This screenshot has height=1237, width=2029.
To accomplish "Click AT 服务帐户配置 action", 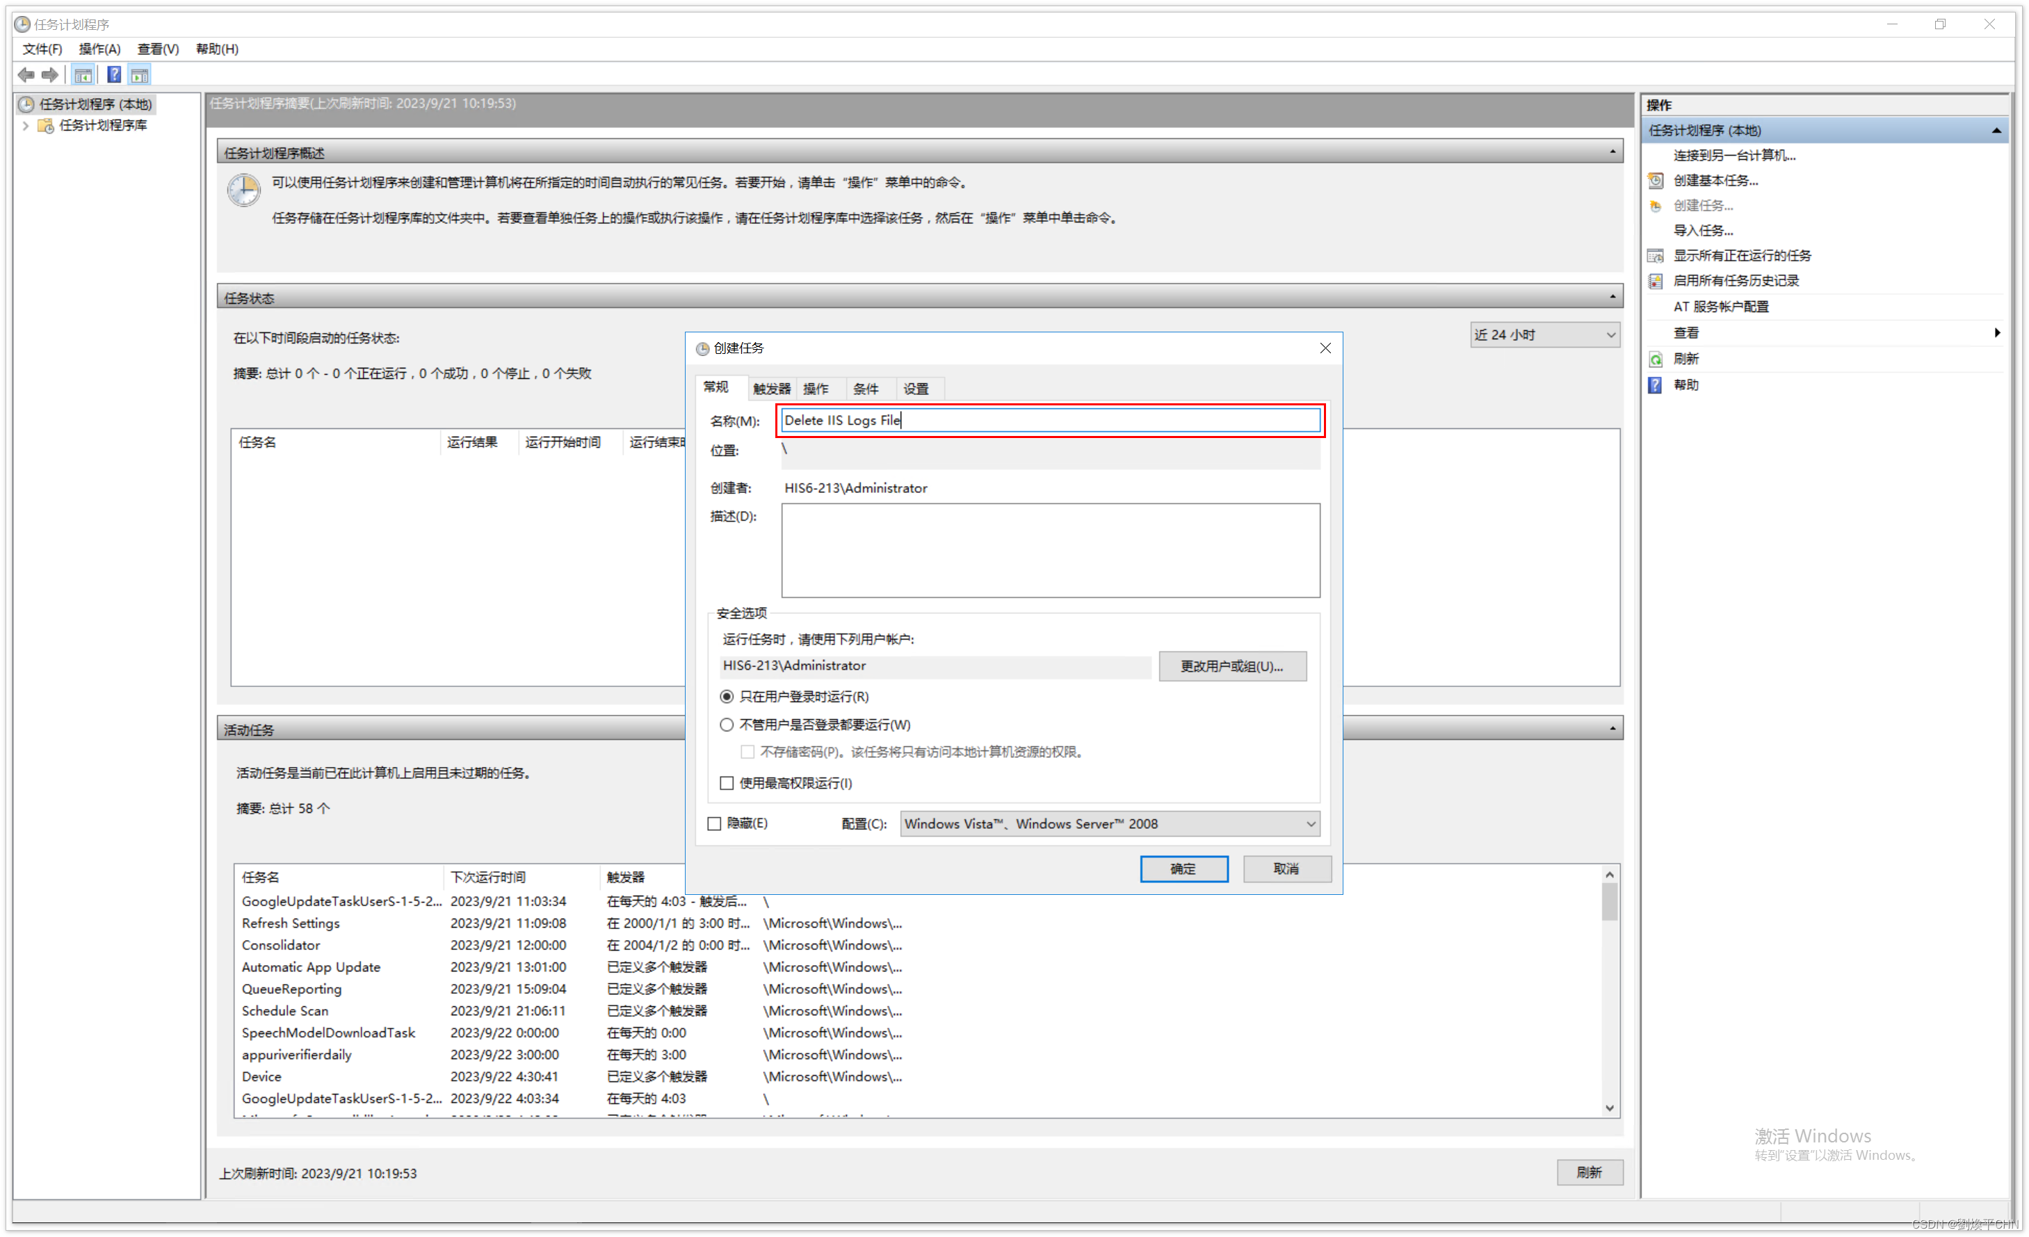I will [x=1721, y=307].
